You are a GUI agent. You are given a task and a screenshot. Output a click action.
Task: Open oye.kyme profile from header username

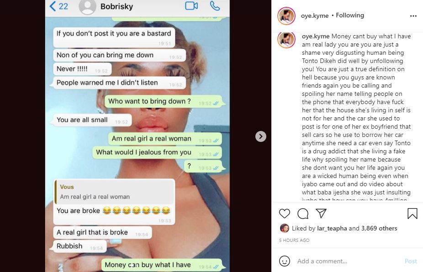[x=315, y=16]
